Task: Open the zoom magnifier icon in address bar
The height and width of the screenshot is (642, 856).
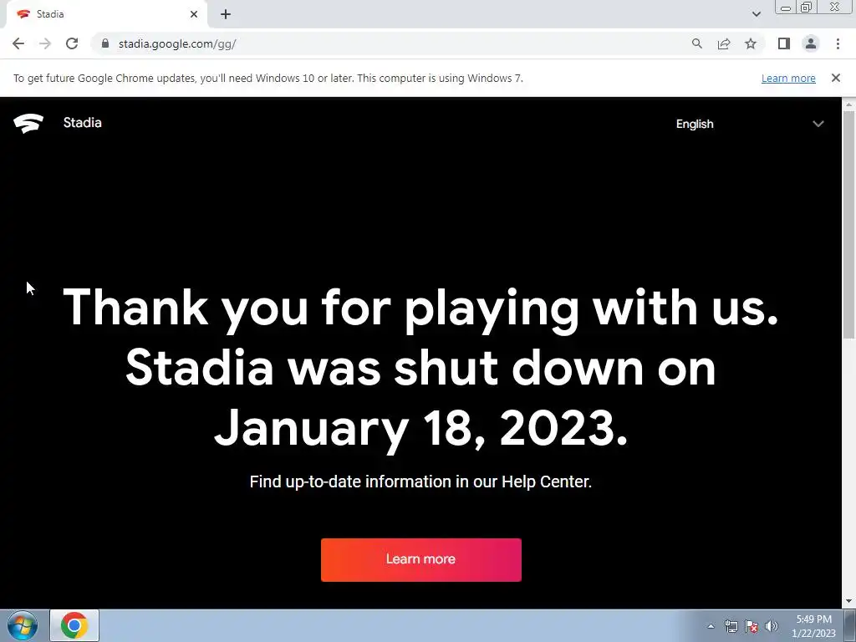Action: click(x=696, y=43)
